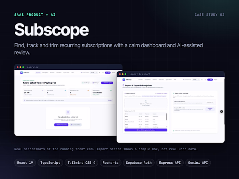239x179 pixels.
Task: Click Sign In link in import & export header
Action: [x=216, y=79]
